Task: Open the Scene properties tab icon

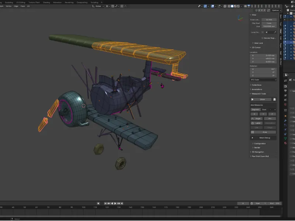Action: coord(285,100)
